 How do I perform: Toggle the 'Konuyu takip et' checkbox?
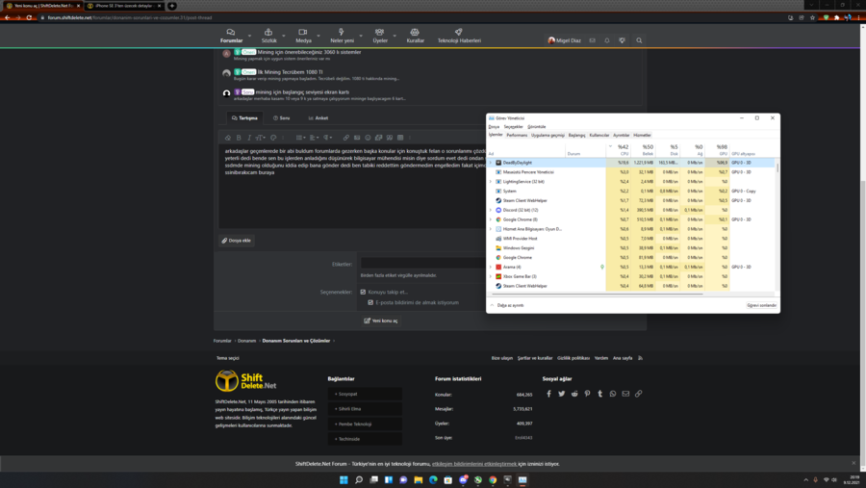[363, 292]
